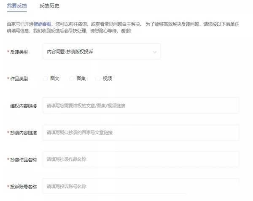
Task: Activate the 抄袭作品名称 input field
Action: tap(141, 160)
